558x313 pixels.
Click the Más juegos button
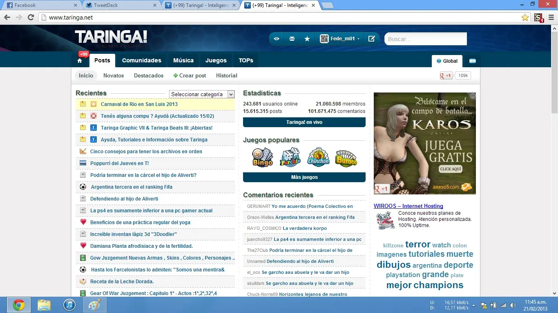coord(304,177)
